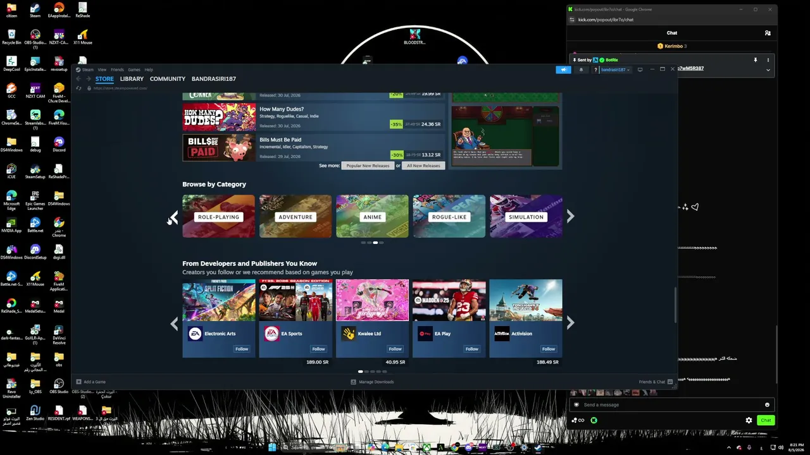Open the ROGUE-LIKE category tile

449,216
